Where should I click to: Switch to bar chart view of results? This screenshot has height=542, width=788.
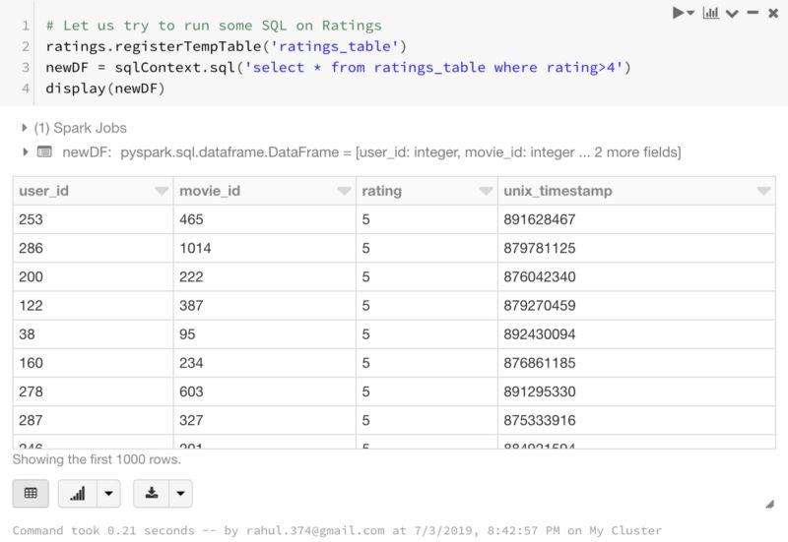click(x=78, y=493)
